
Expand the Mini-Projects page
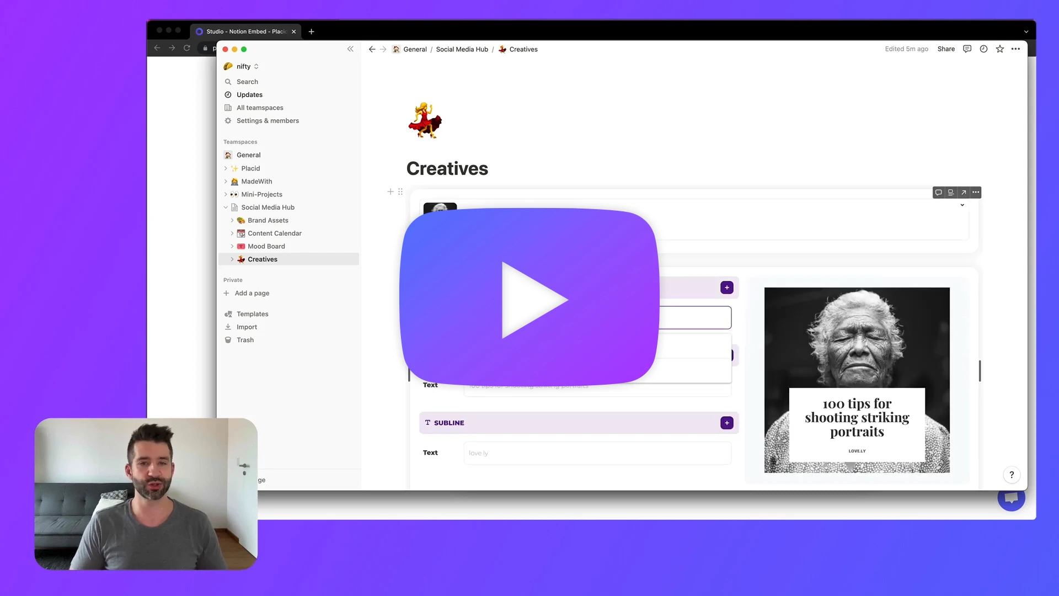(x=226, y=194)
